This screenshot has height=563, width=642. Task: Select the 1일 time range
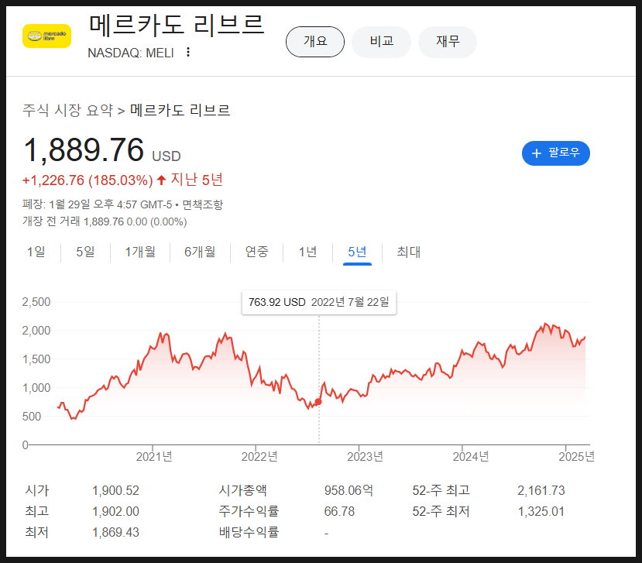point(36,252)
